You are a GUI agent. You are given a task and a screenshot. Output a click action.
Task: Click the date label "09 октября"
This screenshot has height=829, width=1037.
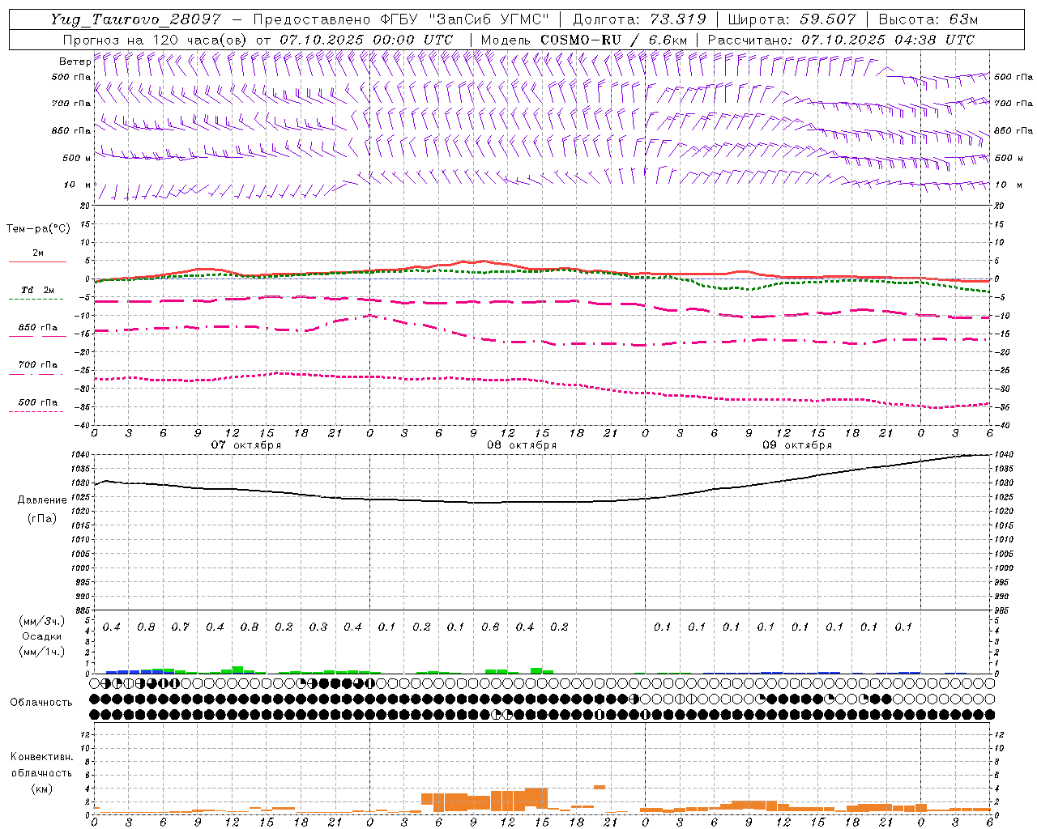pos(797,445)
